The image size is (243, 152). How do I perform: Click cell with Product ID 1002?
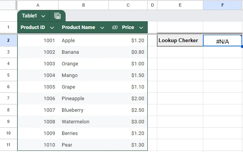pyautogui.click(x=38, y=52)
